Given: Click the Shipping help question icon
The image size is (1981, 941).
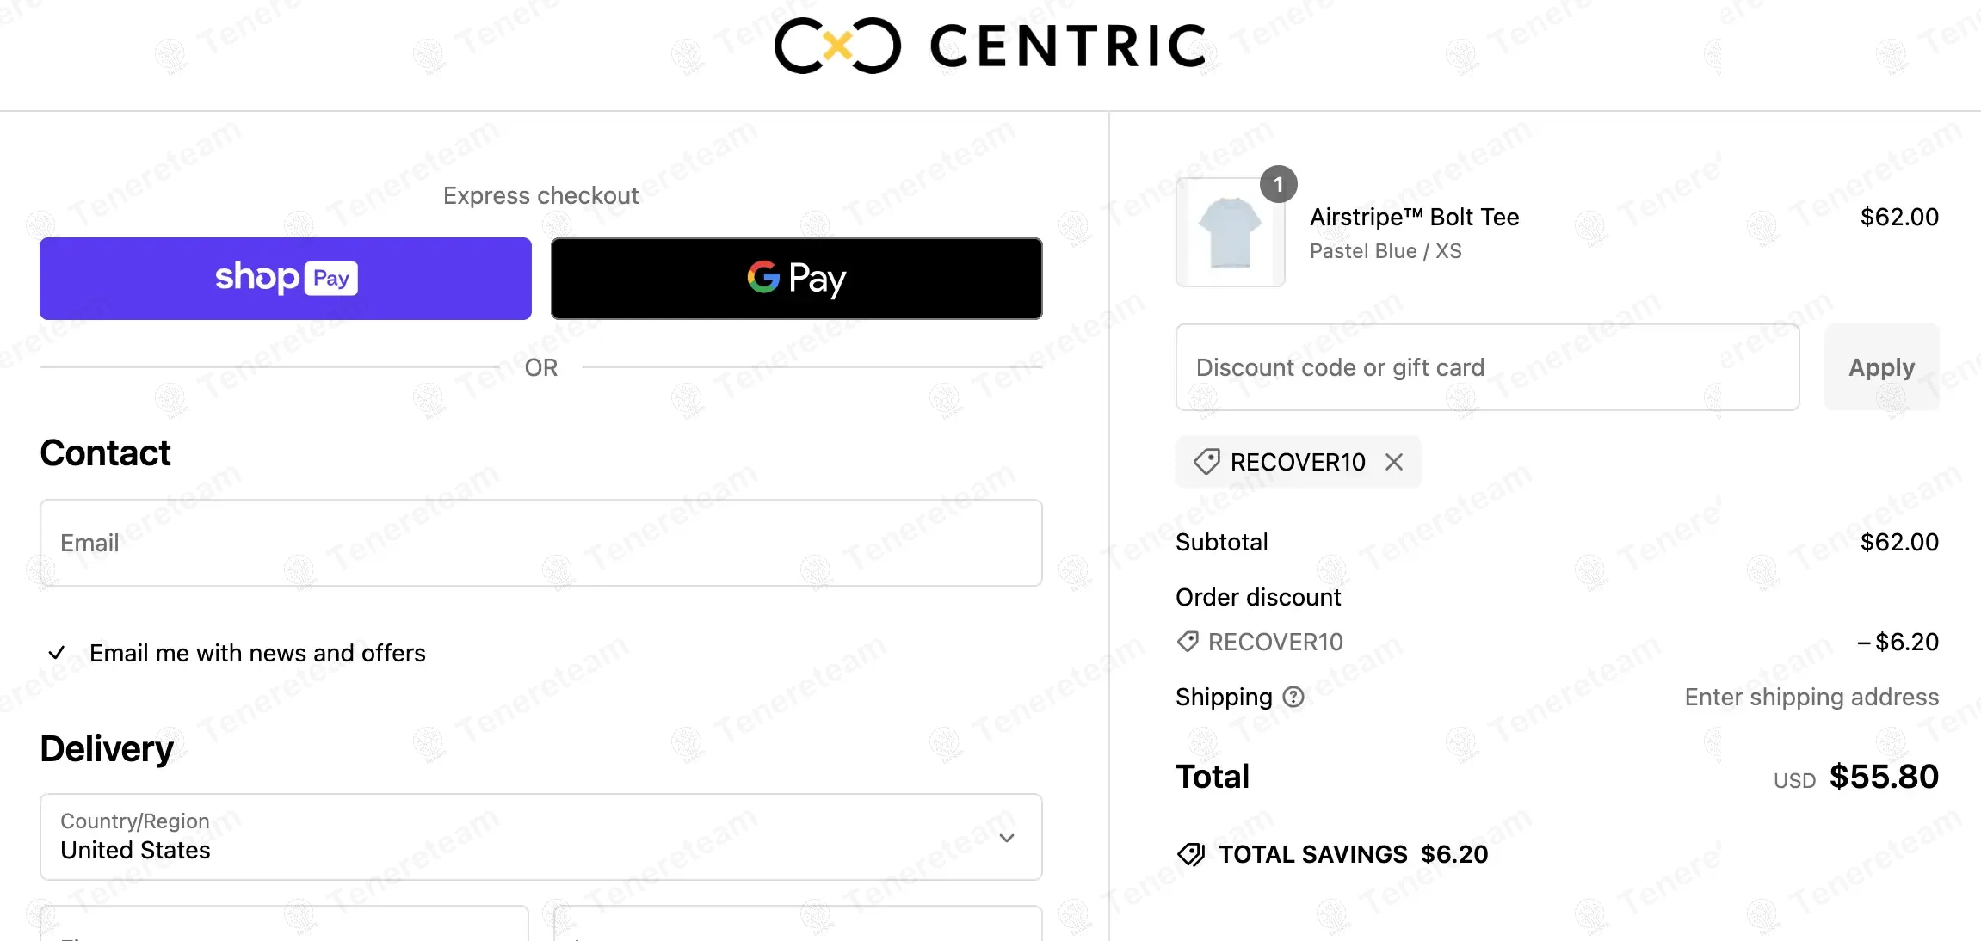Looking at the screenshot, I should (1293, 697).
